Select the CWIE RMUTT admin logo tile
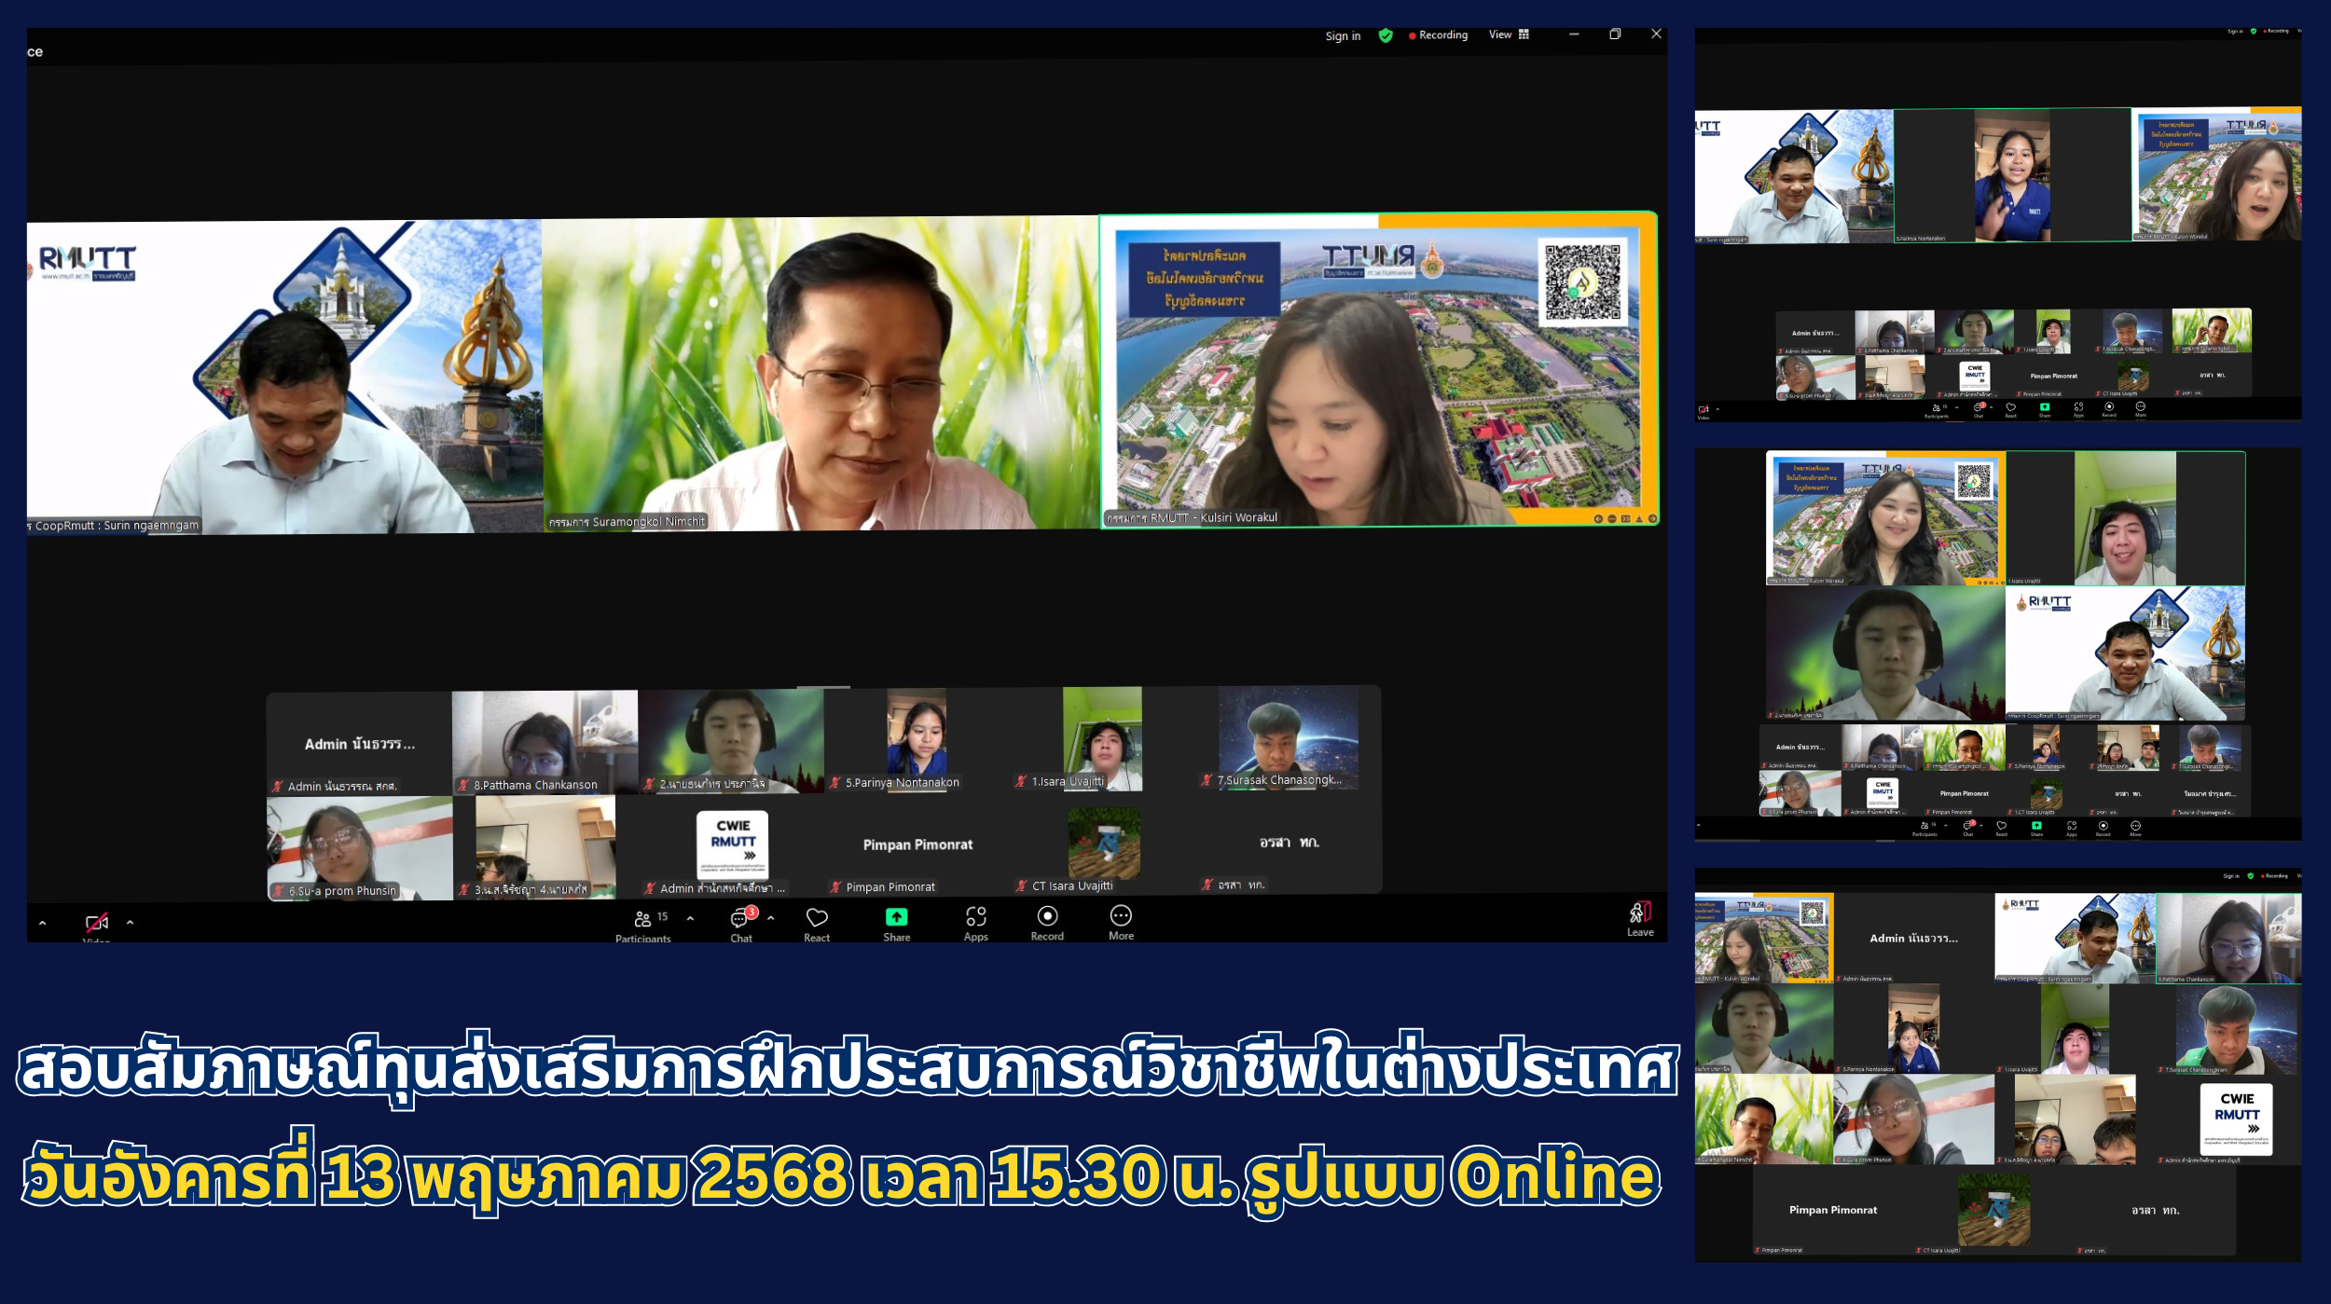Viewport: 2331px width, 1304px height. [x=732, y=844]
